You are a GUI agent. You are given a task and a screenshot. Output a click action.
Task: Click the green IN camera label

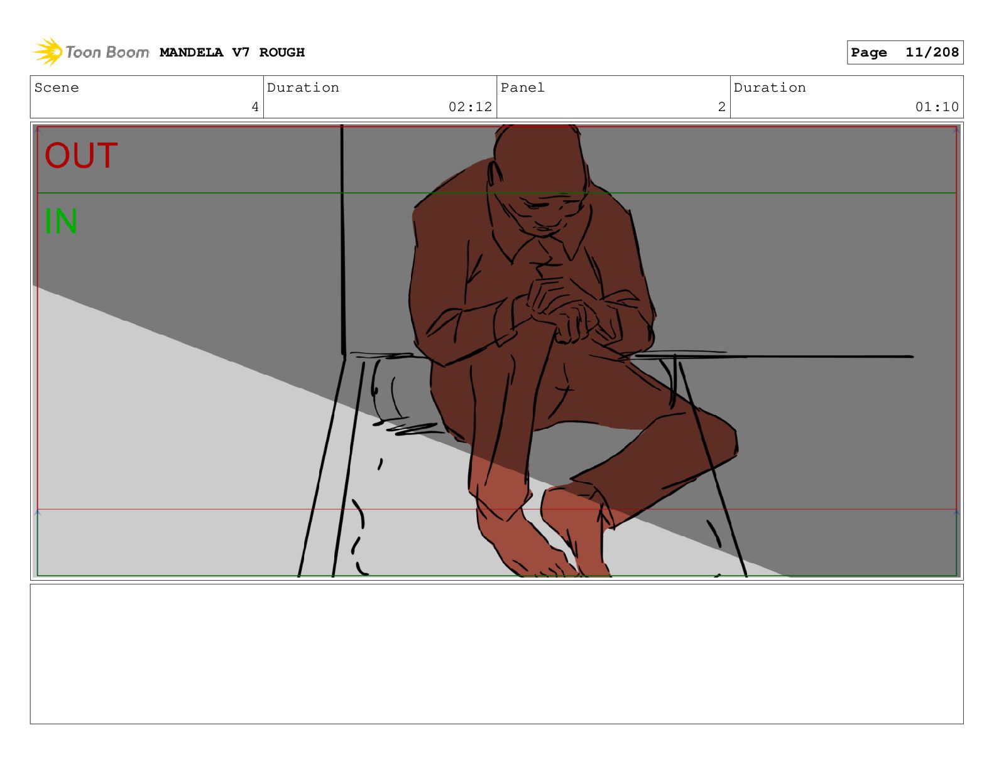61,222
